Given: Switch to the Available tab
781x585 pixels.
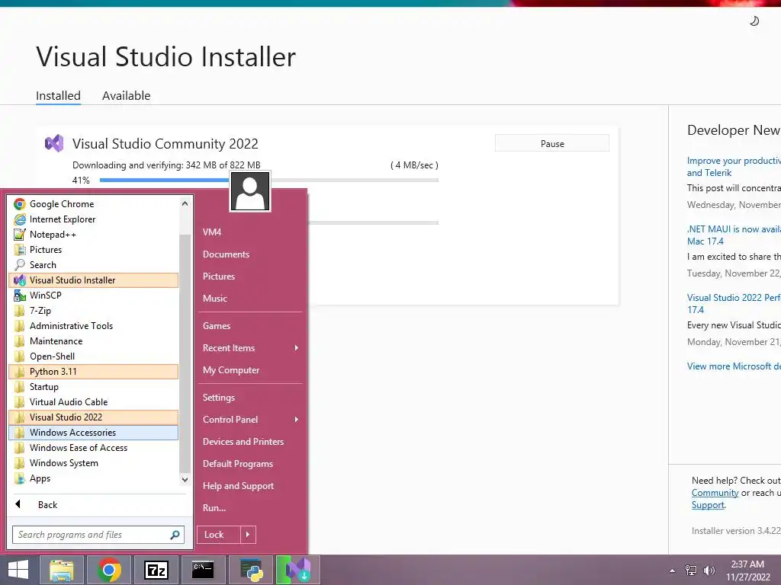Looking at the screenshot, I should coord(126,95).
